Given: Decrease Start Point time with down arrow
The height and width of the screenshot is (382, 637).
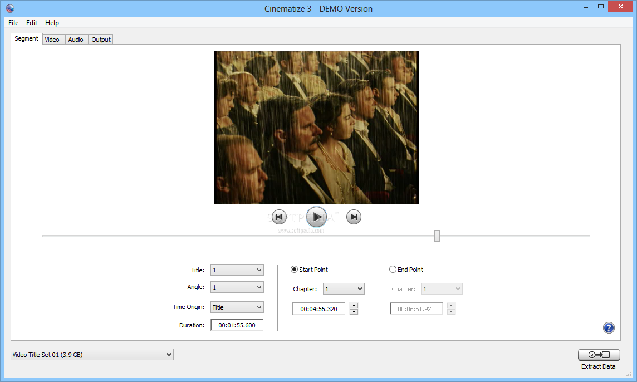Looking at the screenshot, I should pos(354,312).
